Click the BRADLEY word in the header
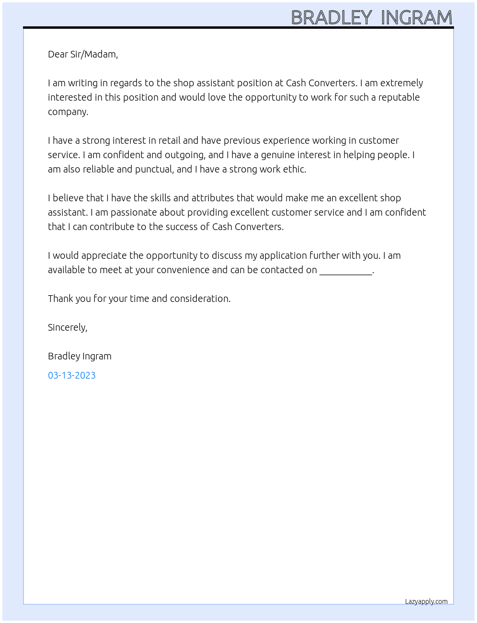Image resolution: width=477 pixels, height=623 pixels. click(331, 18)
